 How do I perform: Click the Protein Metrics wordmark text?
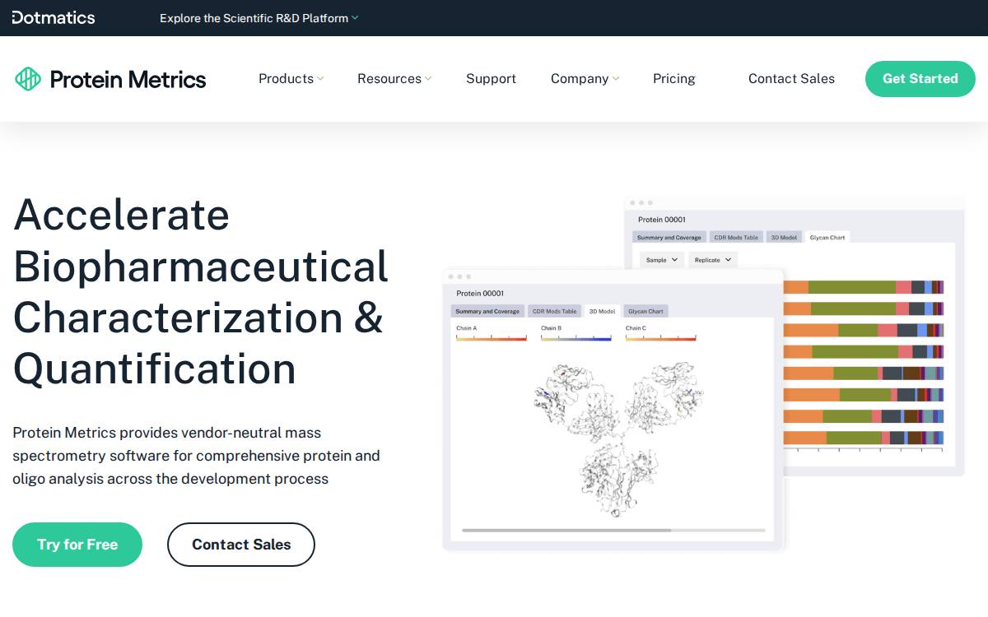click(128, 79)
